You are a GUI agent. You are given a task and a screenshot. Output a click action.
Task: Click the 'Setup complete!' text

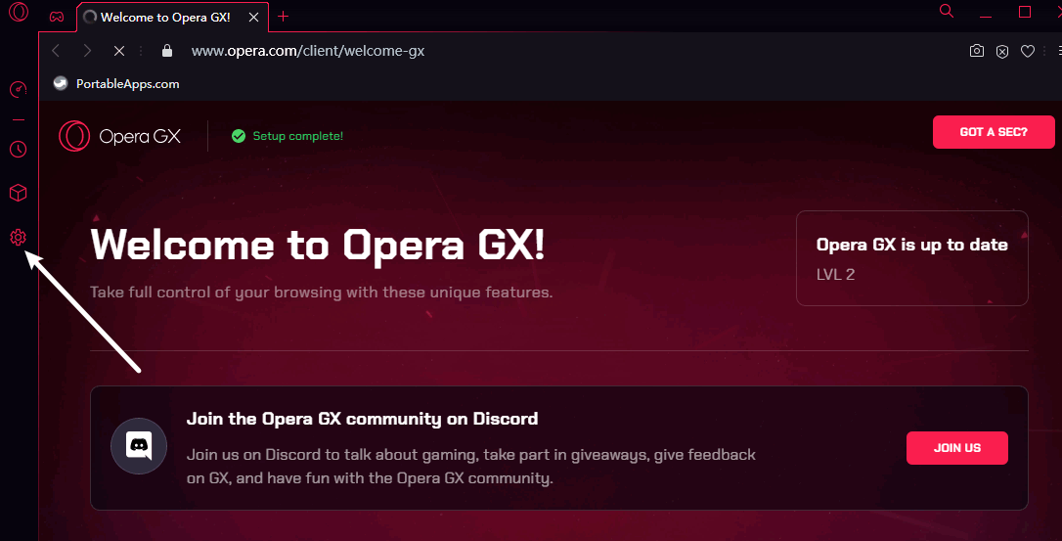click(x=298, y=136)
